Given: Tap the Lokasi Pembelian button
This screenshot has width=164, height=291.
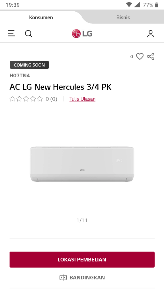Looking at the screenshot, I should (x=82, y=259).
